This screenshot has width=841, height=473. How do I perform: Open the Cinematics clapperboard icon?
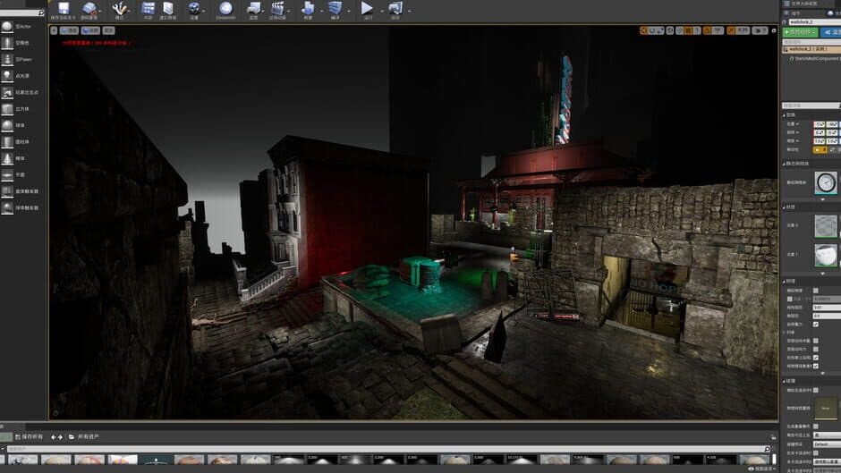click(x=277, y=8)
